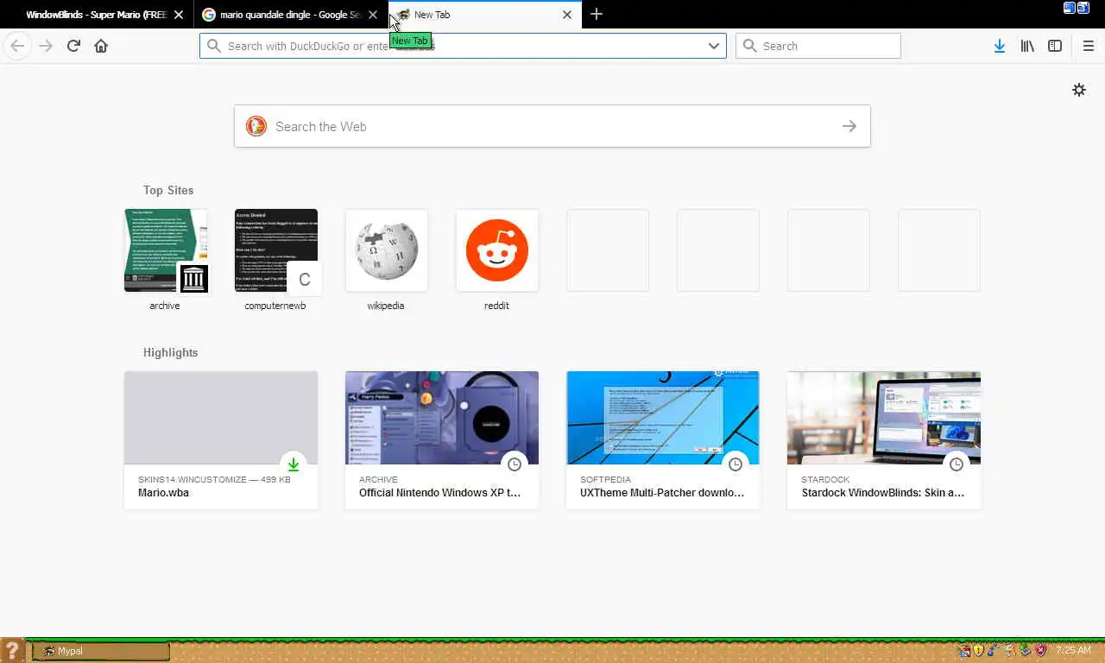Open new tab page settings gear
This screenshot has height=663, width=1105.
1079,90
